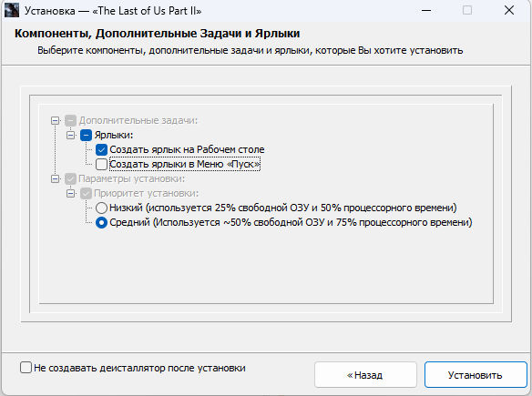Click the greyed Параметры установки checkbox
This screenshot has width=532, height=396.
[70, 178]
